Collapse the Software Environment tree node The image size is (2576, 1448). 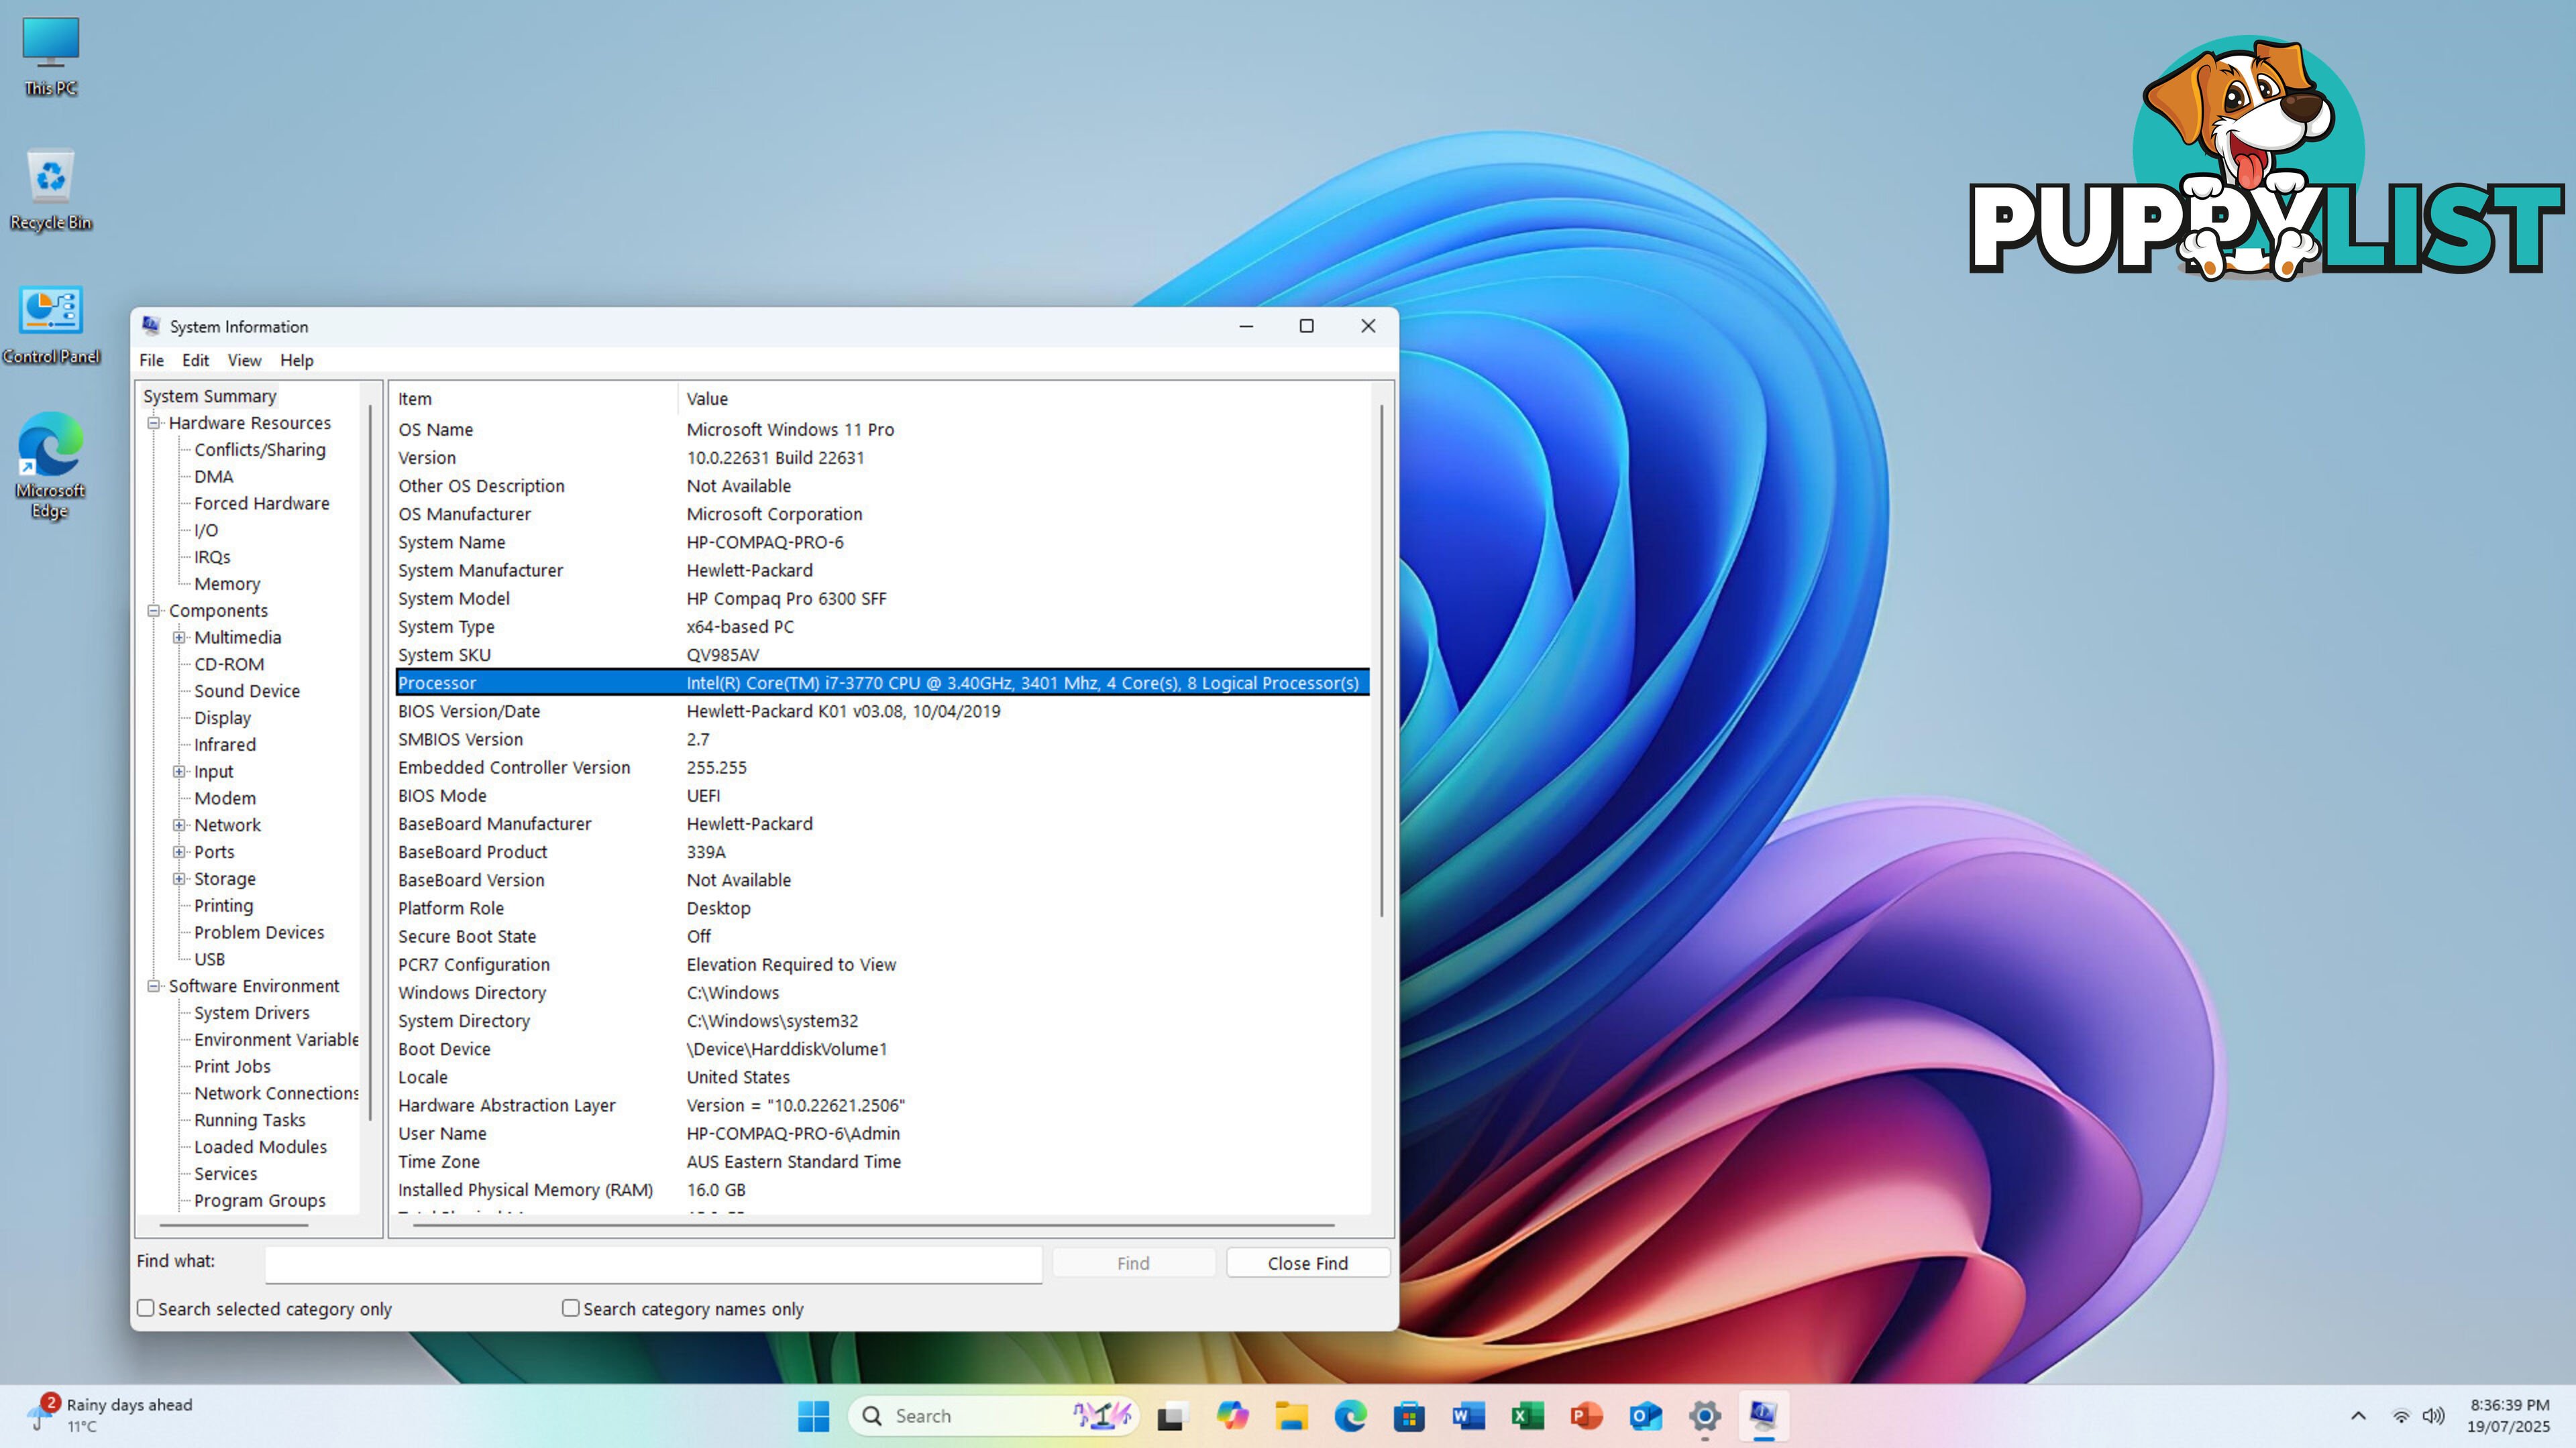[x=154, y=986]
